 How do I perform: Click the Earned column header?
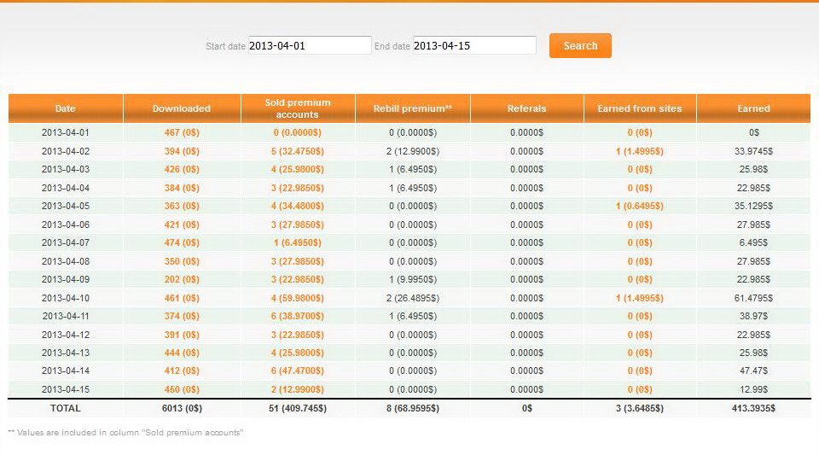pyautogui.click(x=753, y=108)
